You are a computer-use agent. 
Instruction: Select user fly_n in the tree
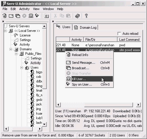pos(39,95)
